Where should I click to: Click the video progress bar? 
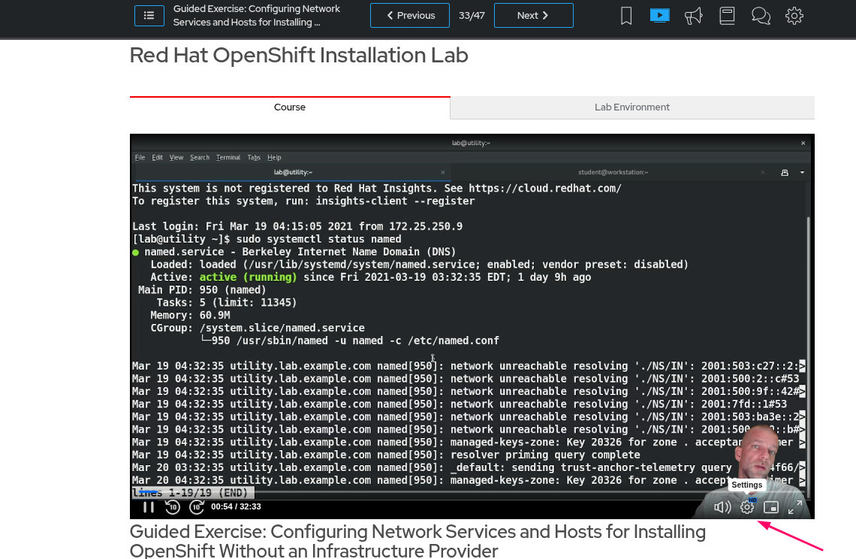[x=472, y=492]
